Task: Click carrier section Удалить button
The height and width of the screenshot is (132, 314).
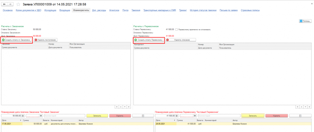Action: pos(277,116)
